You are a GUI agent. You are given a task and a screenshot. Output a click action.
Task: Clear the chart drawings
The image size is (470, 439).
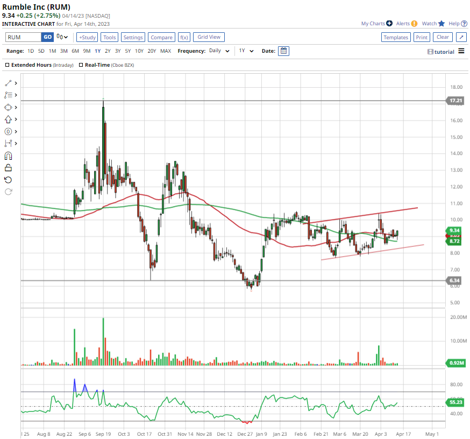pos(443,37)
